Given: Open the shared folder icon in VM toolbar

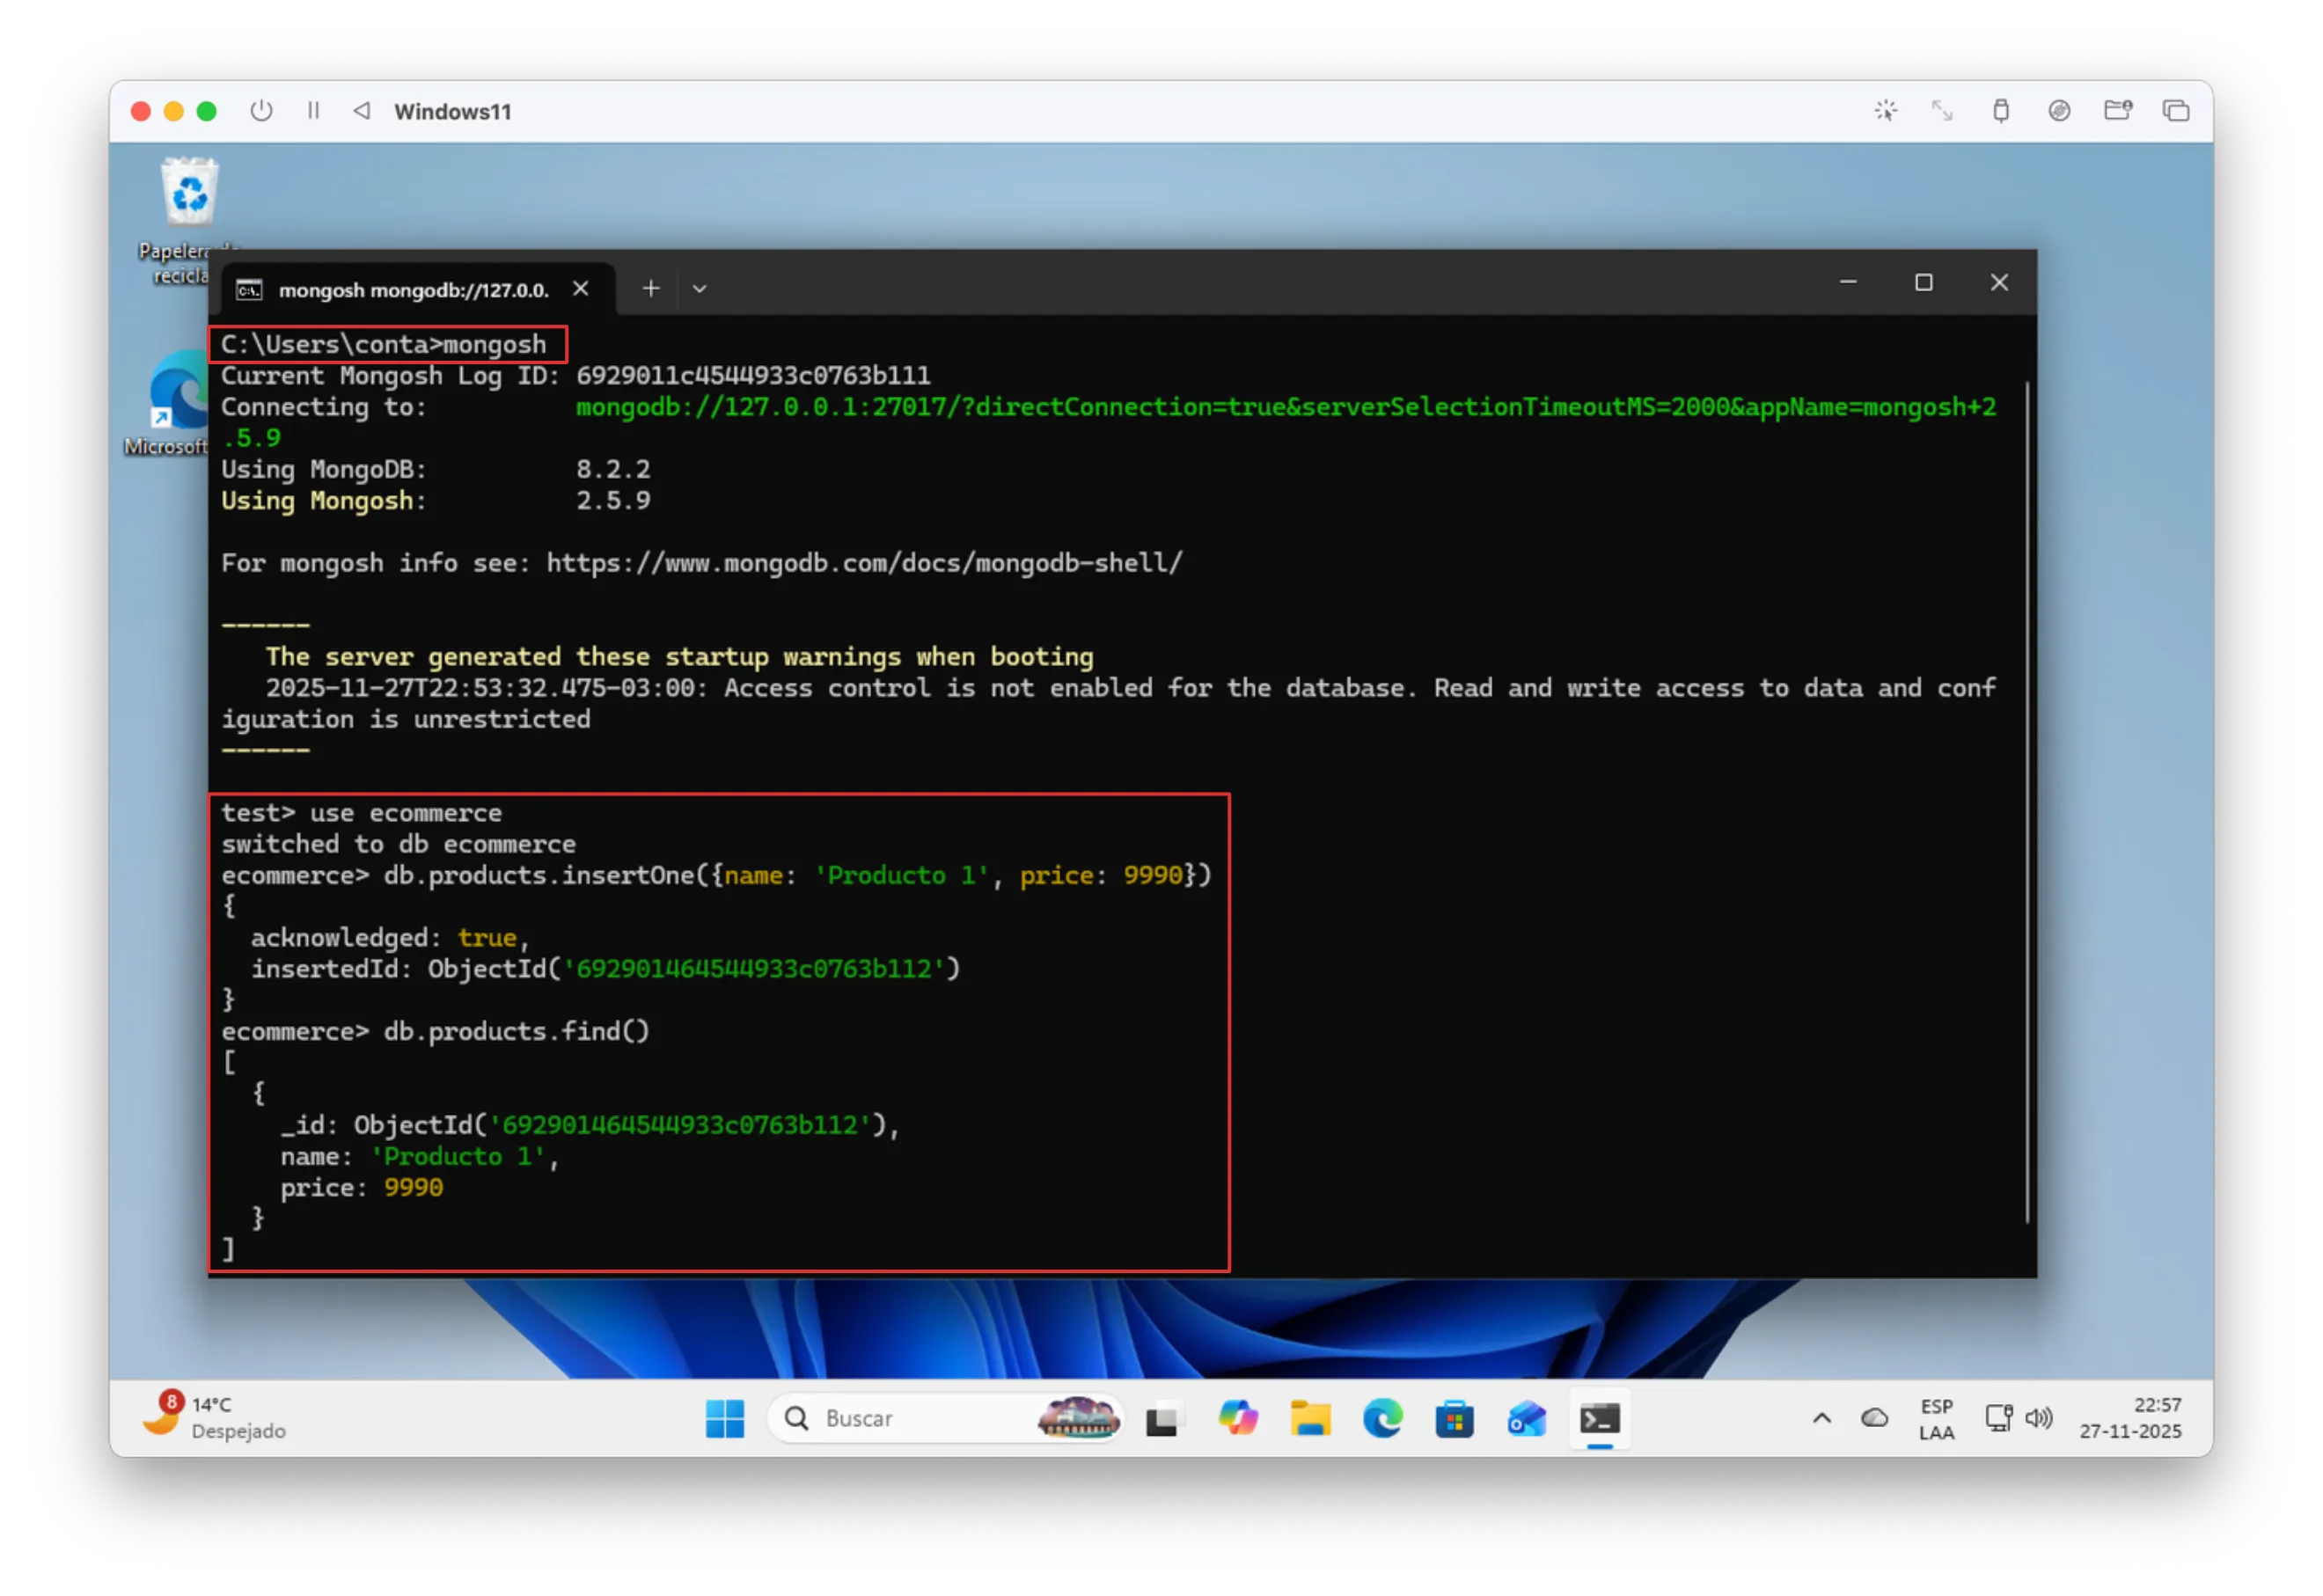Looking at the screenshot, I should [x=2117, y=111].
